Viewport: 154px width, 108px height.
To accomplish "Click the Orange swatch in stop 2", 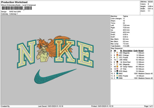I will tap(117, 55).
